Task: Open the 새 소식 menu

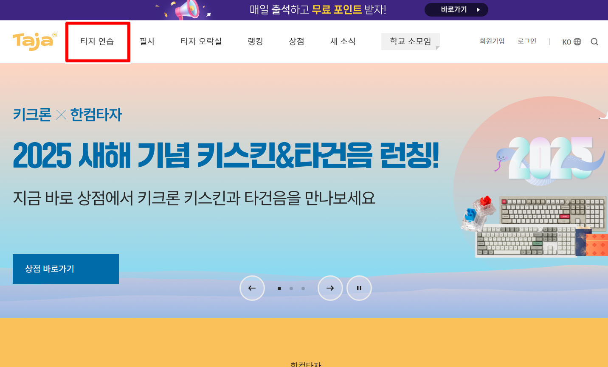Action: (343, 42)
